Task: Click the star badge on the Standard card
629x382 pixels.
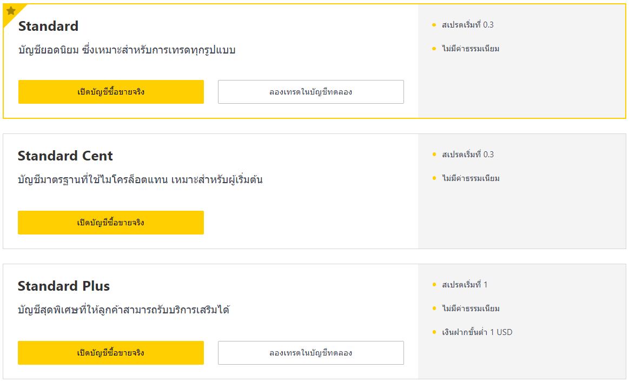Action: click(x=11, y=11)
